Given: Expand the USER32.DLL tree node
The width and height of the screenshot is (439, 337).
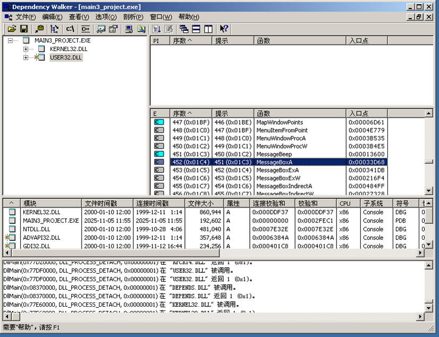Looking at the screenshot, I should [x=26, y=57].
